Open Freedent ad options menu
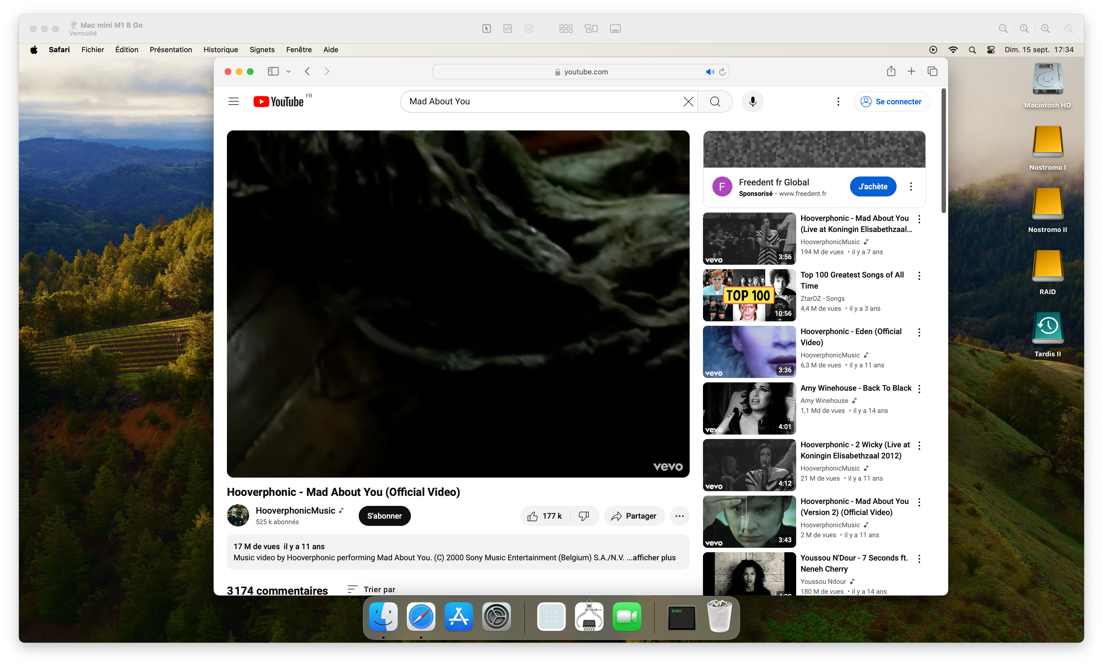 911,187
